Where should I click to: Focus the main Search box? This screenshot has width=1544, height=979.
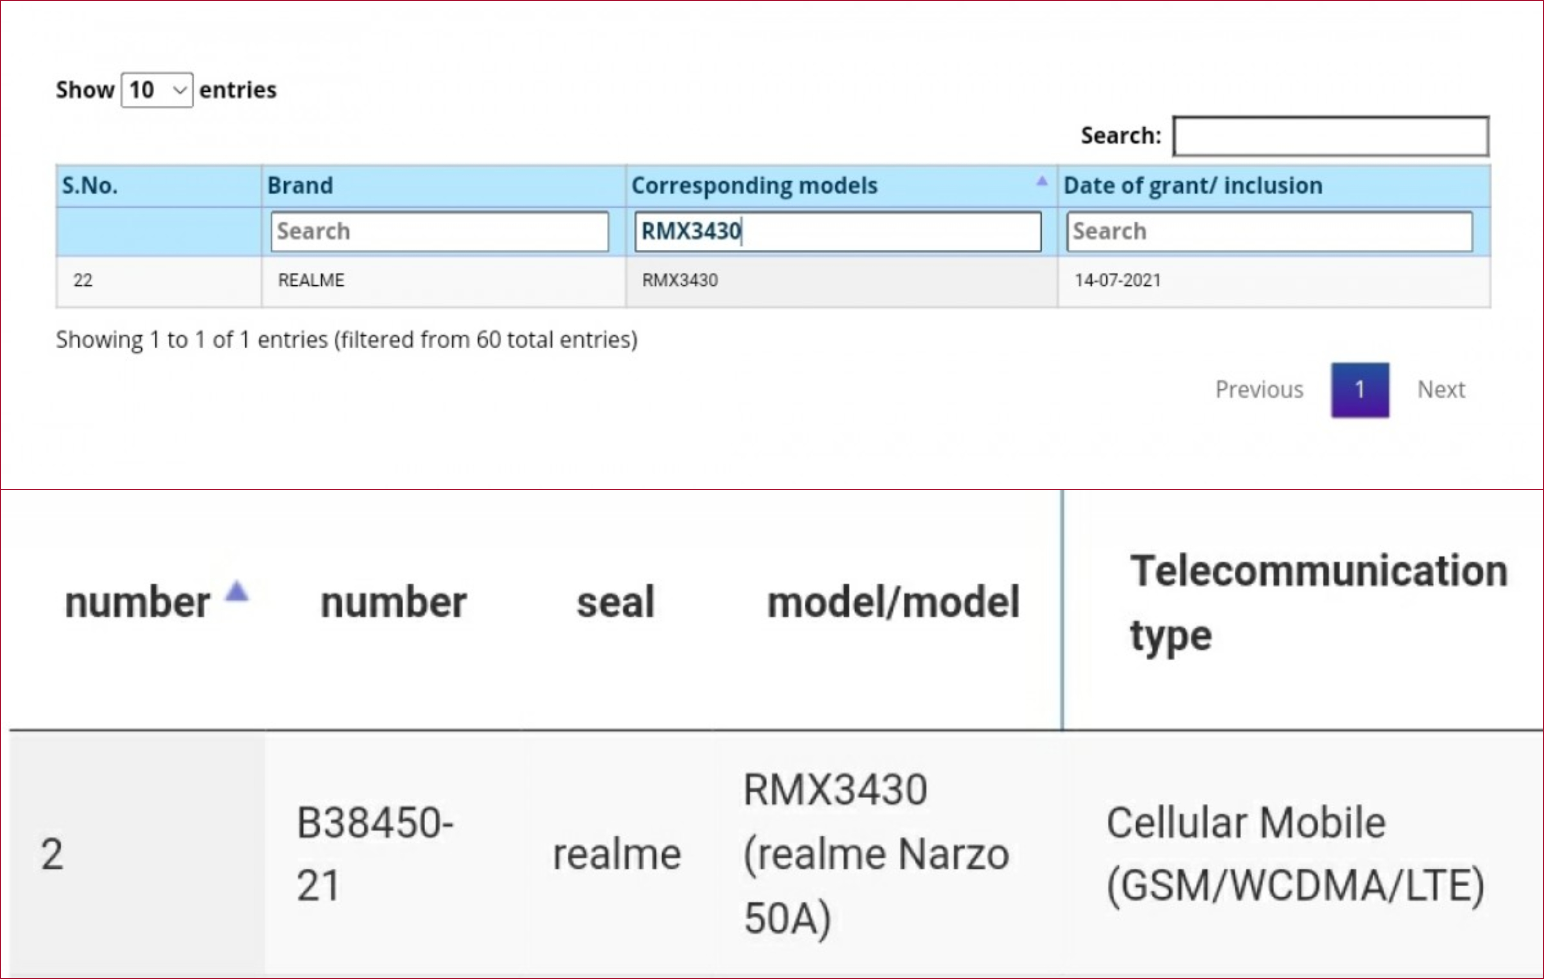point(1331,136)
